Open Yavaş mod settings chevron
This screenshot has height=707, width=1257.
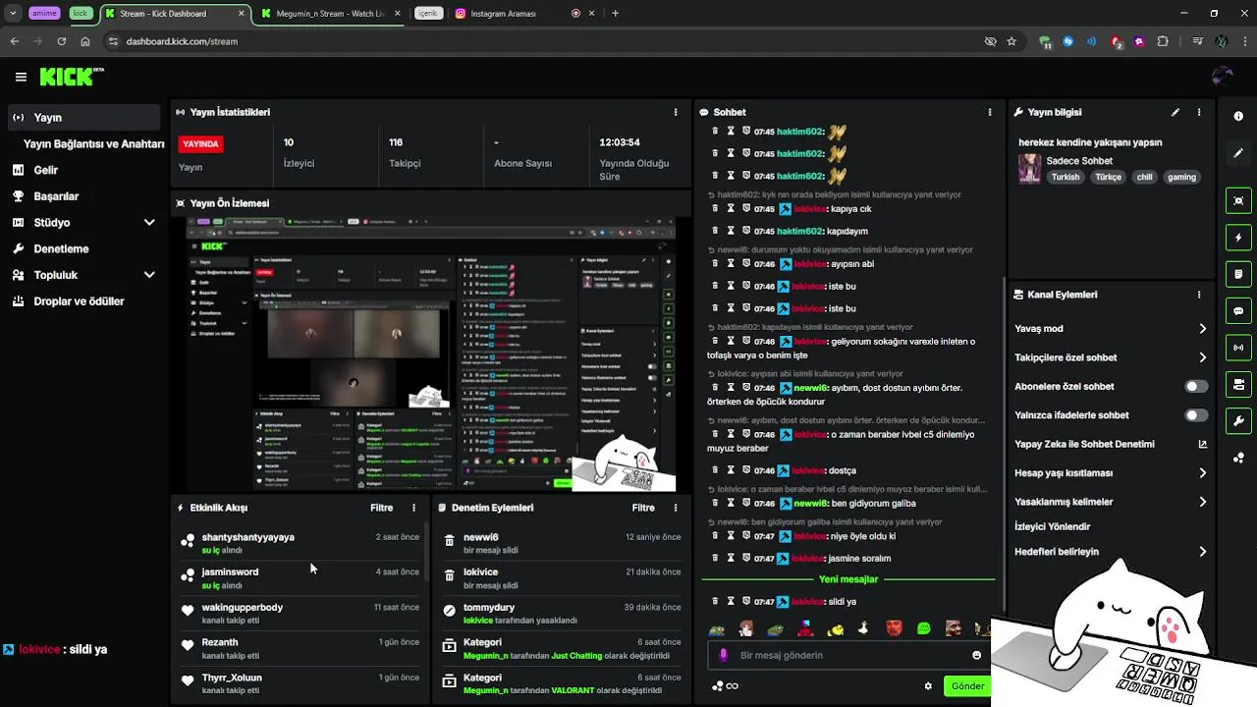pyautogui.click(x=1203, y=329)
